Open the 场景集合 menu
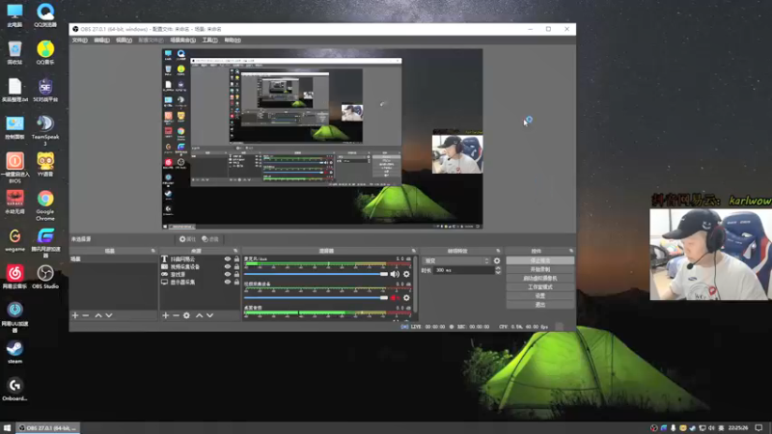Screen dimensions: 772x434 182,41
